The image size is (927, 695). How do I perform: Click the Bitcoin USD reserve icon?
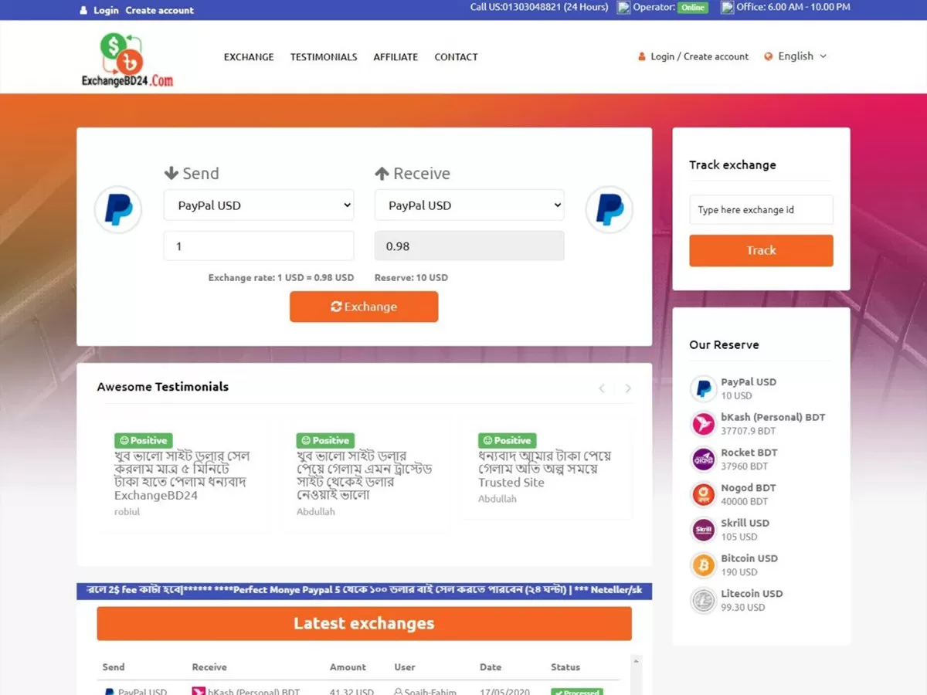coord(703,565)
